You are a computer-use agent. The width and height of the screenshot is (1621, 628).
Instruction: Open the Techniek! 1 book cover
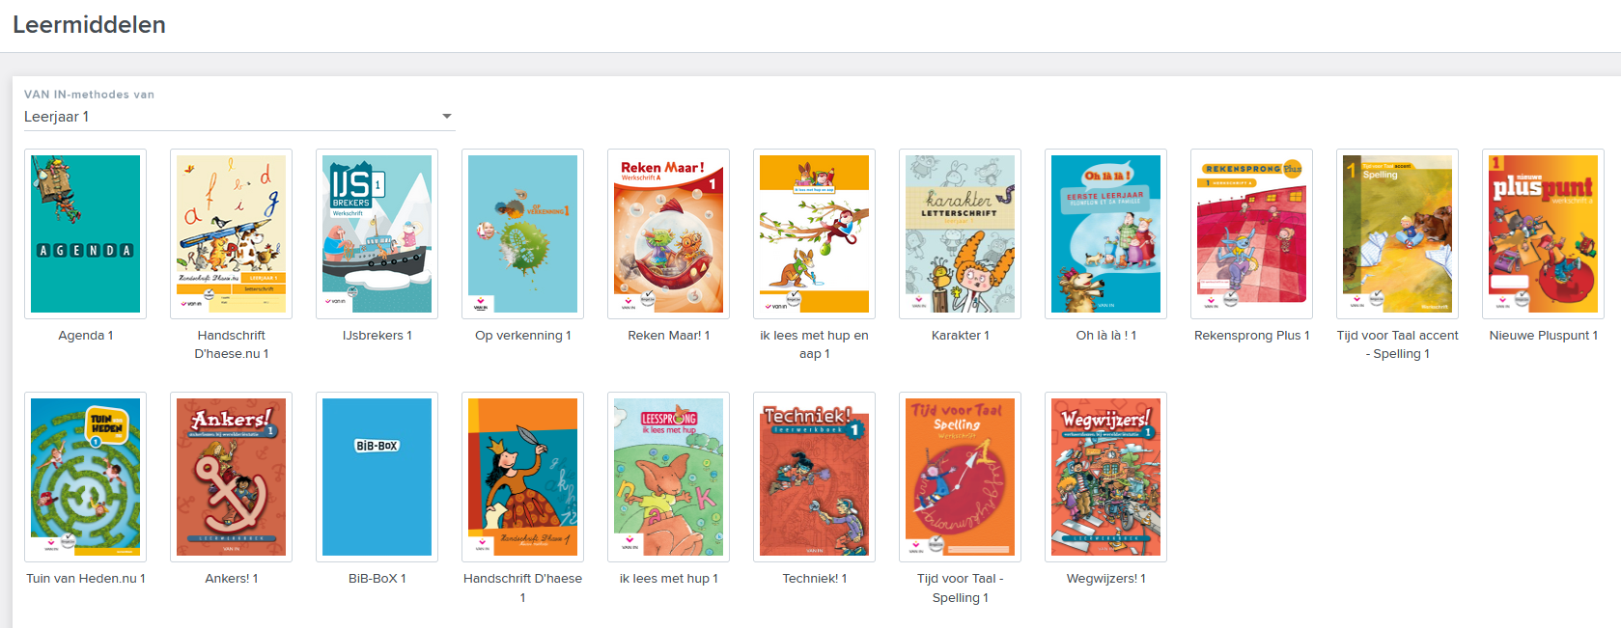point(814,477)
